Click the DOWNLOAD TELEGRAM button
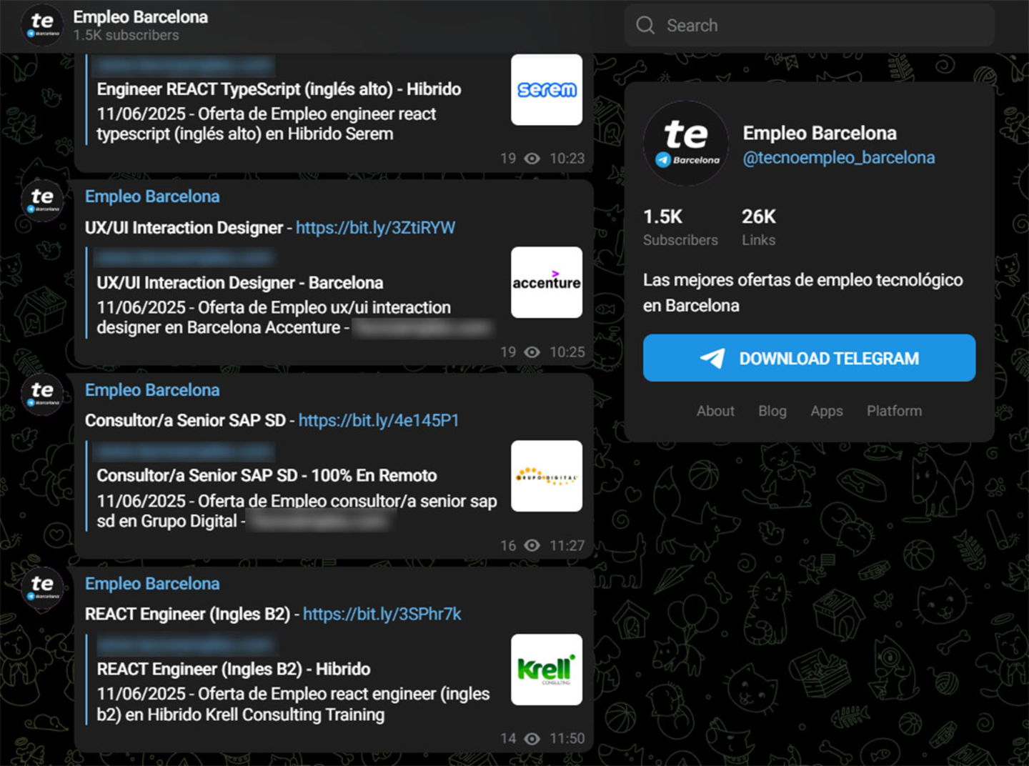This screenshot has height=766, width=1029. coord(809,358)
